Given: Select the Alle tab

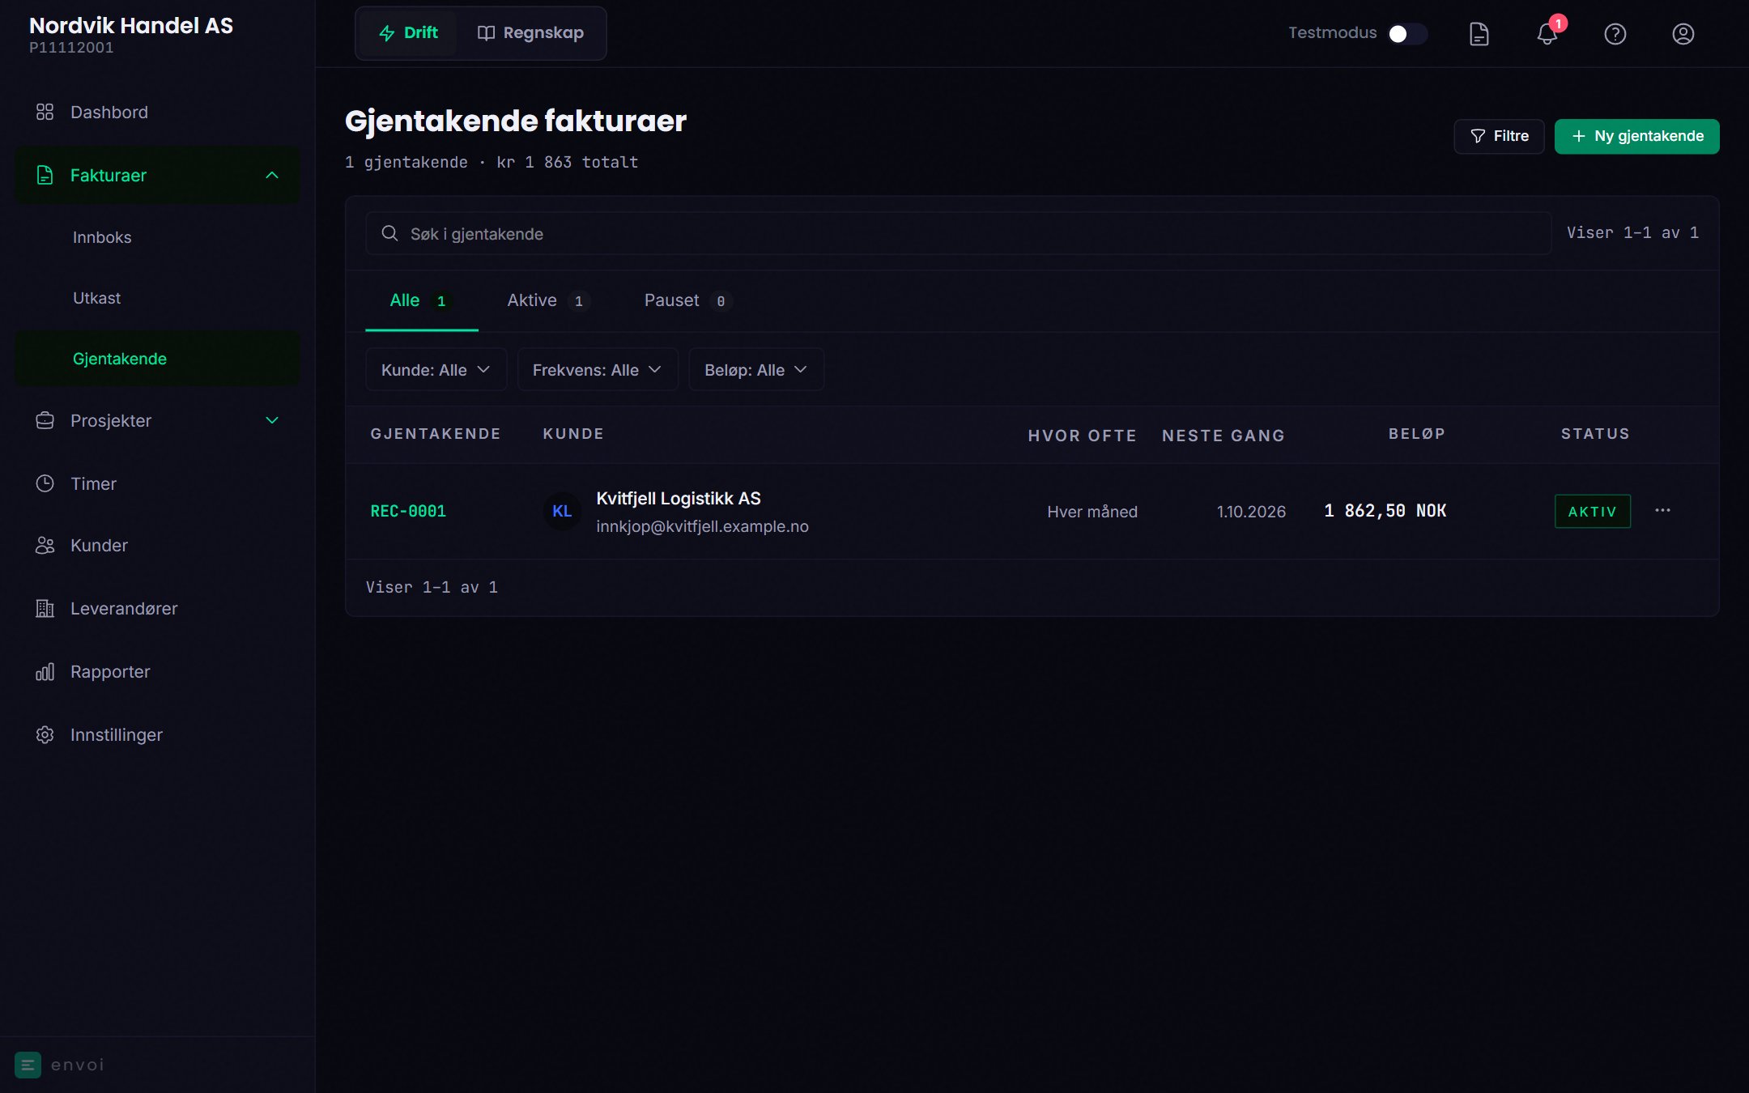Looking at the screenshot, I should (x=421, y=300).
